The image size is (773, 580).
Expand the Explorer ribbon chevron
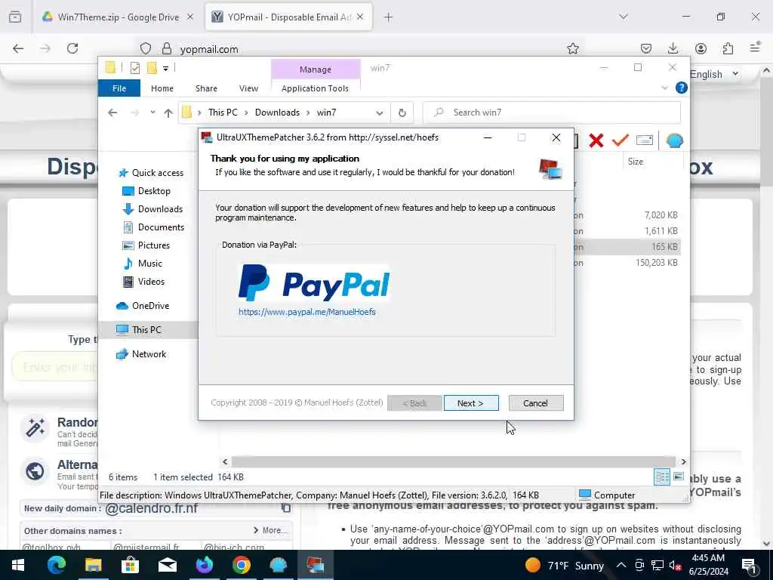pos(664,88)
